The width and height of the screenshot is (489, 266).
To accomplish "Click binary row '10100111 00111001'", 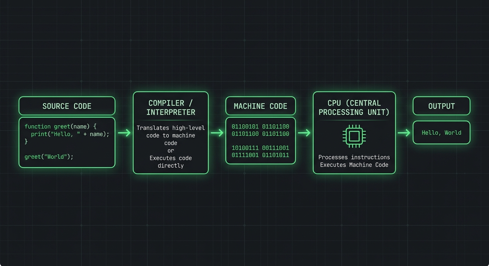I will (260, 148).
